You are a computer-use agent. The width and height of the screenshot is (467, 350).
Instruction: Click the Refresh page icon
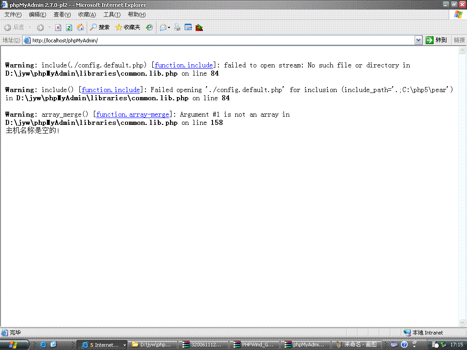click(x=69, y=27)
